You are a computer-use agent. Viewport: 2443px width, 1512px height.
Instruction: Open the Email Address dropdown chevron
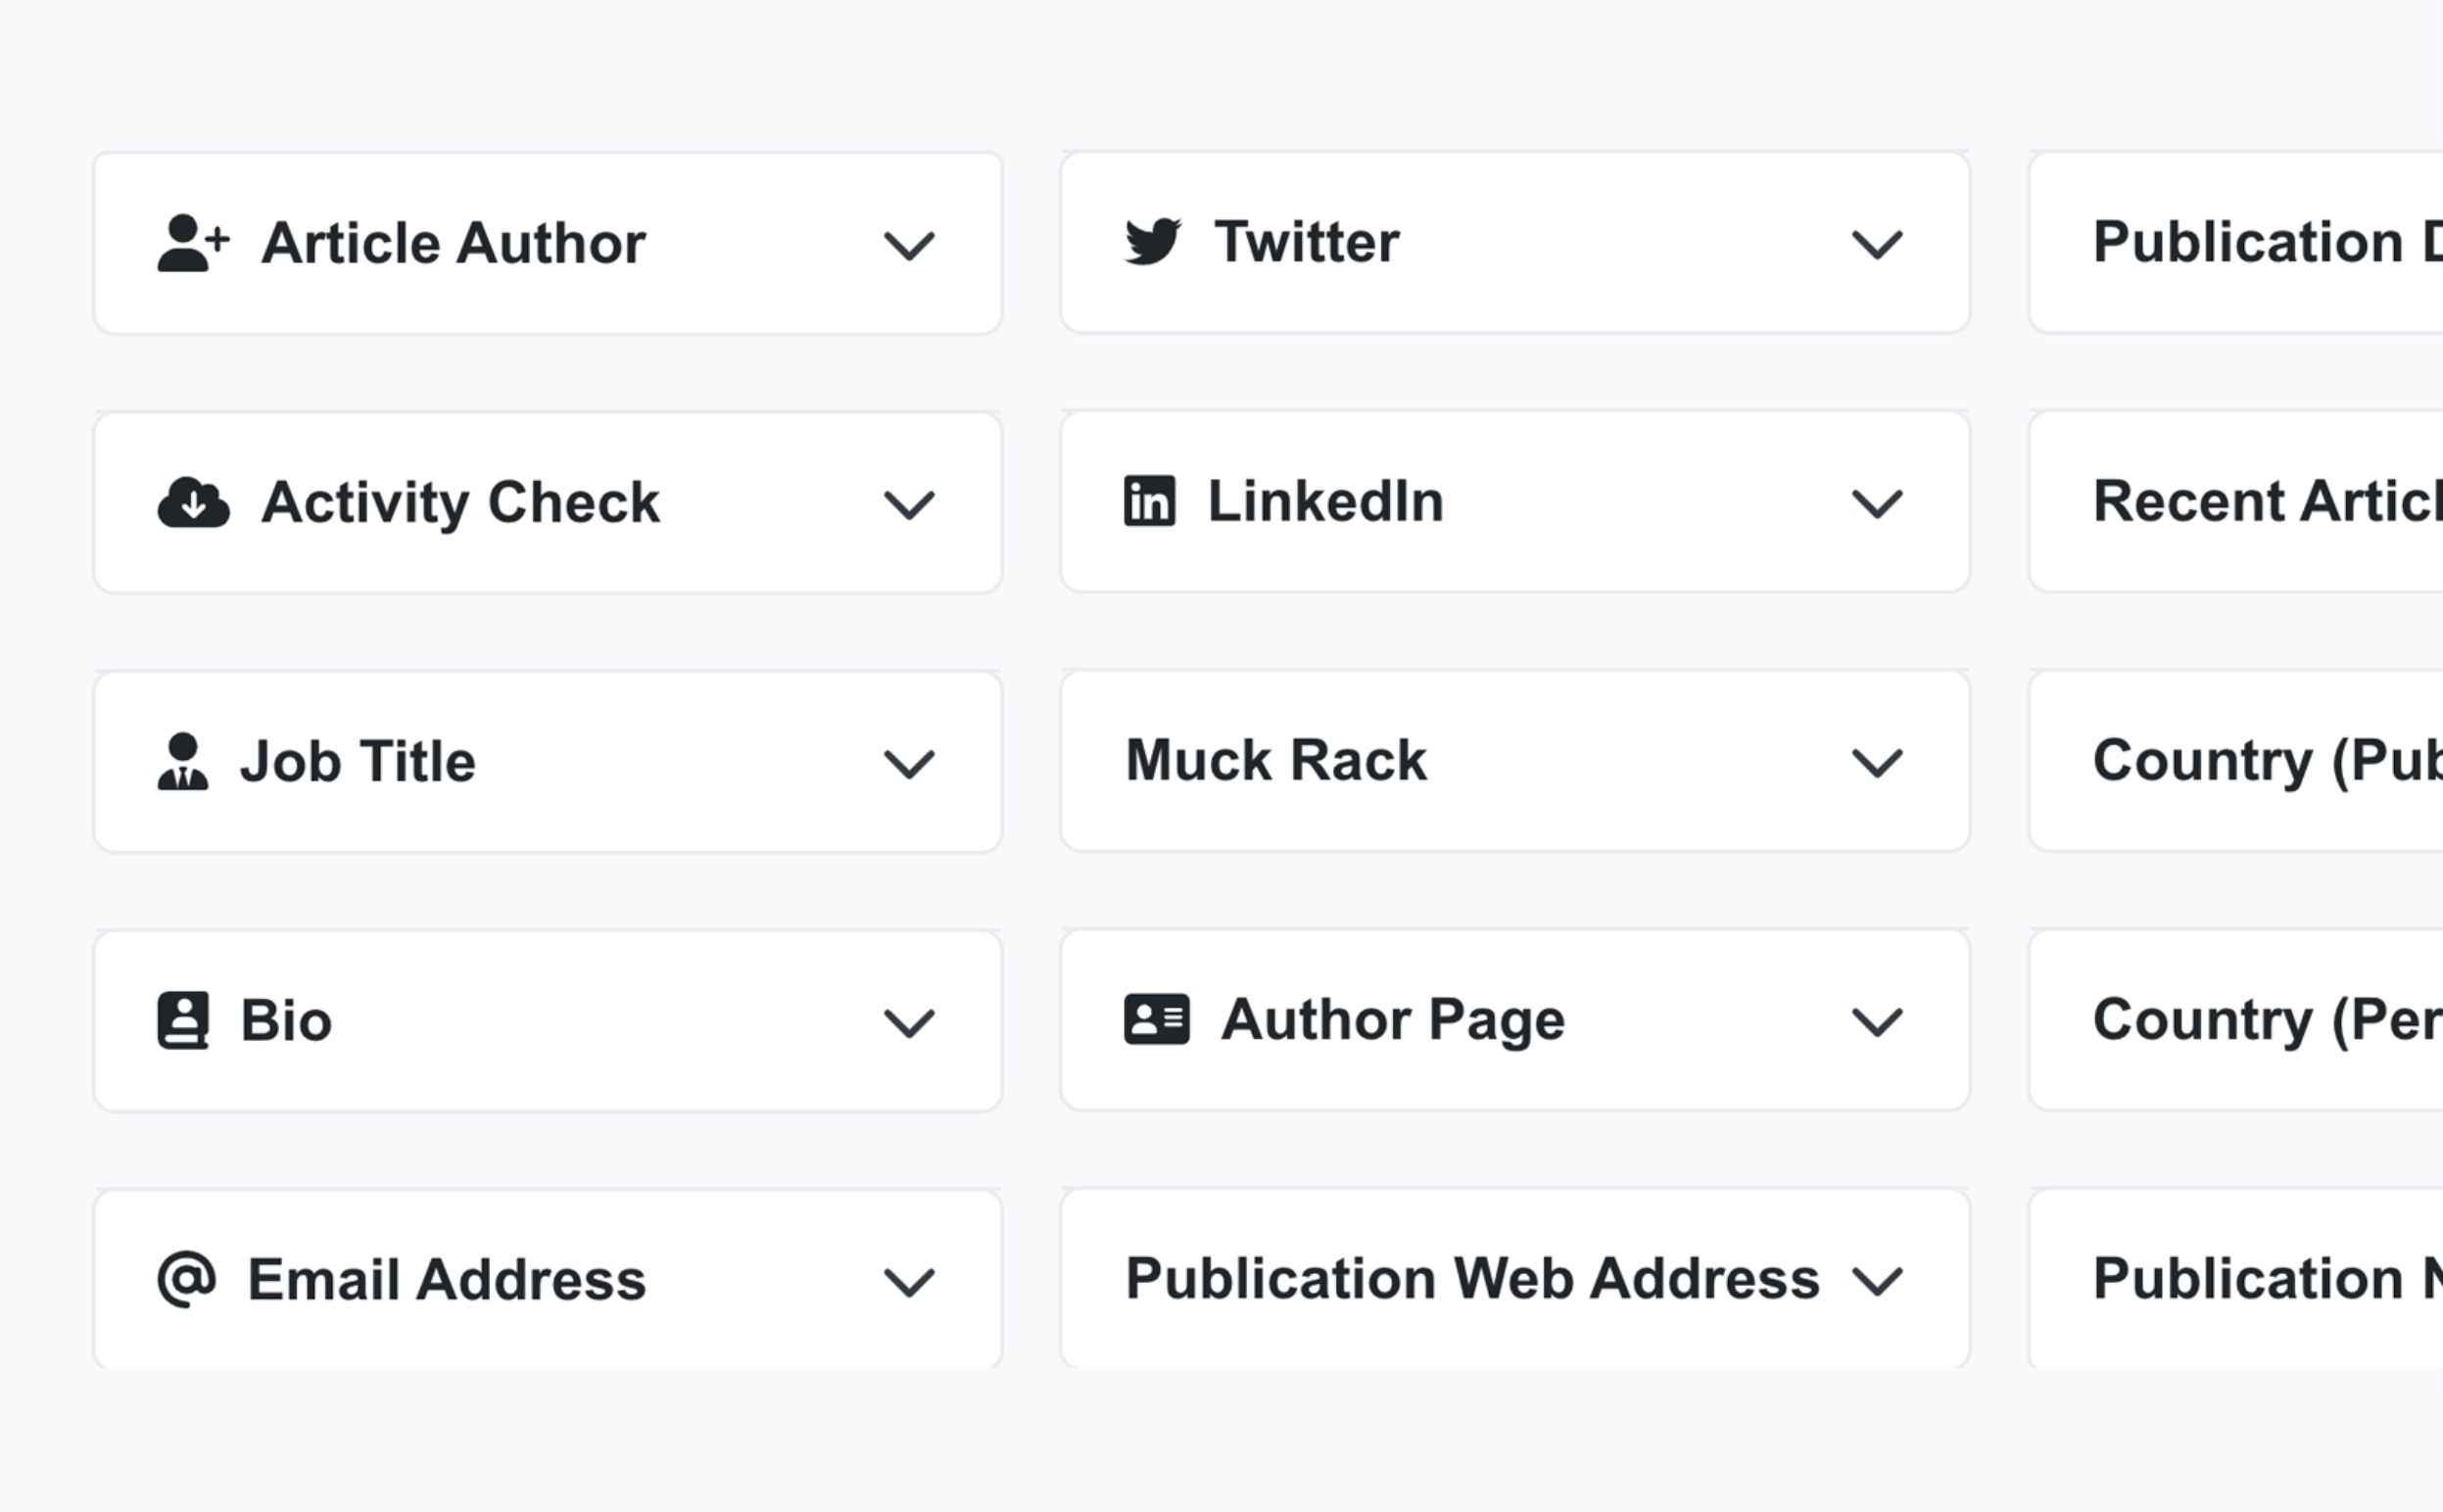coord(908,1282)
